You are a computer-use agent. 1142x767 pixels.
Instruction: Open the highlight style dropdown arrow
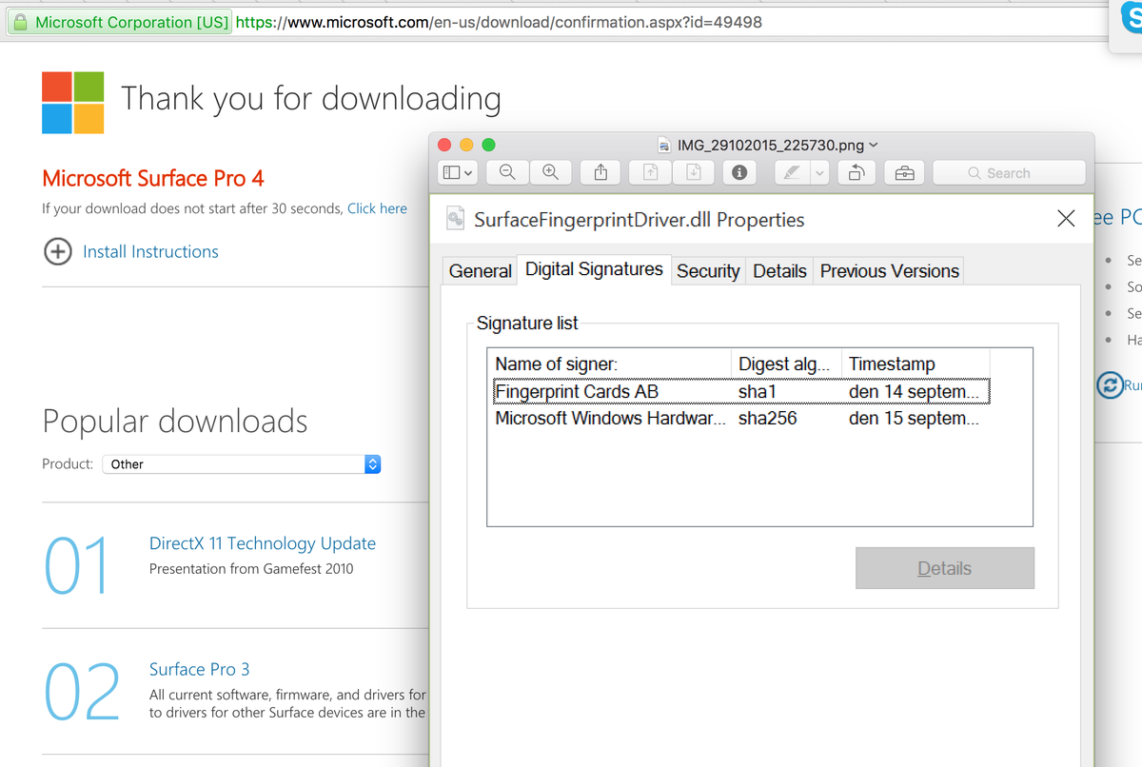[820, 172]
